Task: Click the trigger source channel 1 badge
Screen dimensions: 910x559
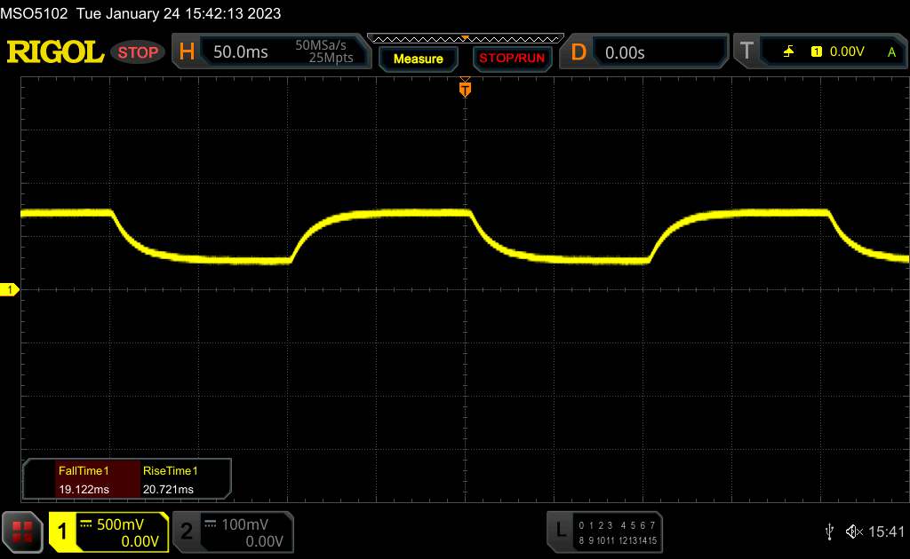Action: click(816, 51)
